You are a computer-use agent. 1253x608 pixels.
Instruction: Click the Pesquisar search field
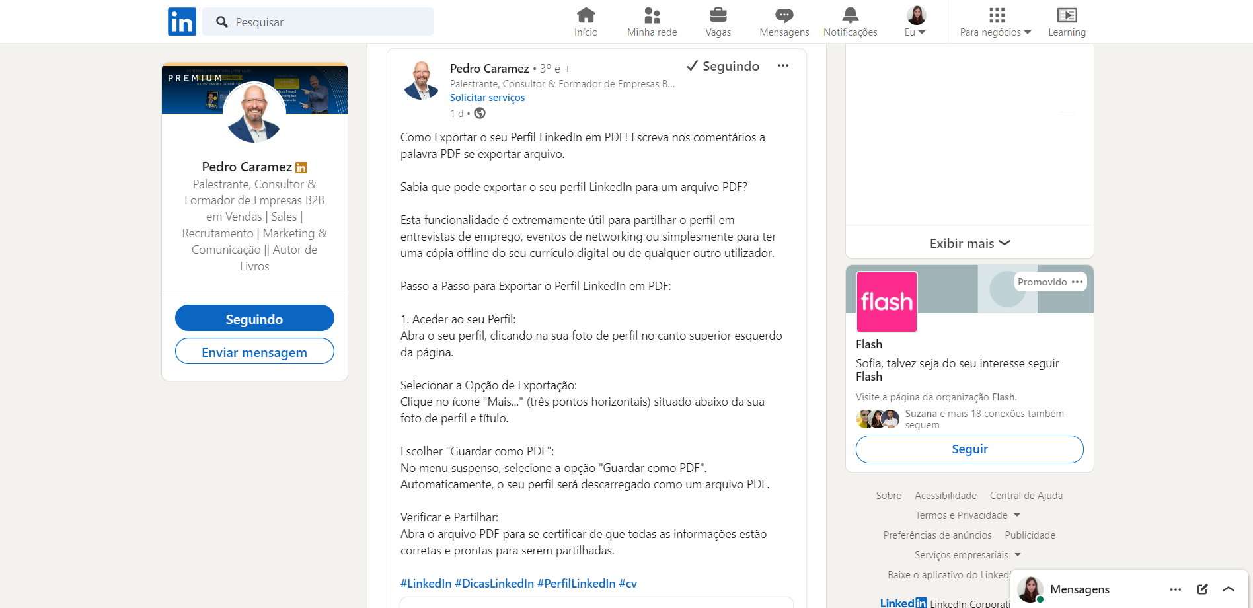coord(318,22)
